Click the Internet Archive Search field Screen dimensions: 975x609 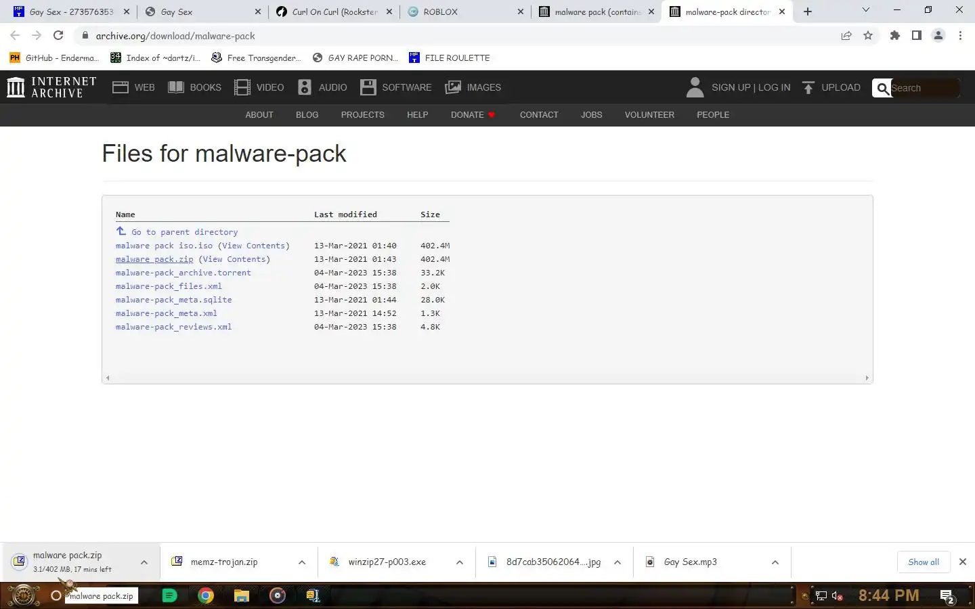tap(925, 88)
